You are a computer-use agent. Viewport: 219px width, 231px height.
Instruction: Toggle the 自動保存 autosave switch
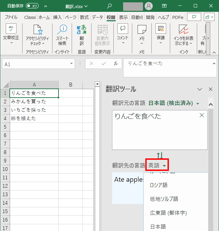point(32,6)
